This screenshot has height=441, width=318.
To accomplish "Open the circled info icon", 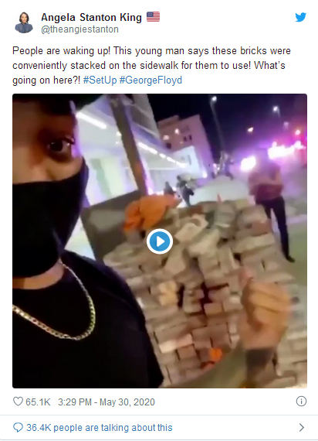I will tap(301, 402).
